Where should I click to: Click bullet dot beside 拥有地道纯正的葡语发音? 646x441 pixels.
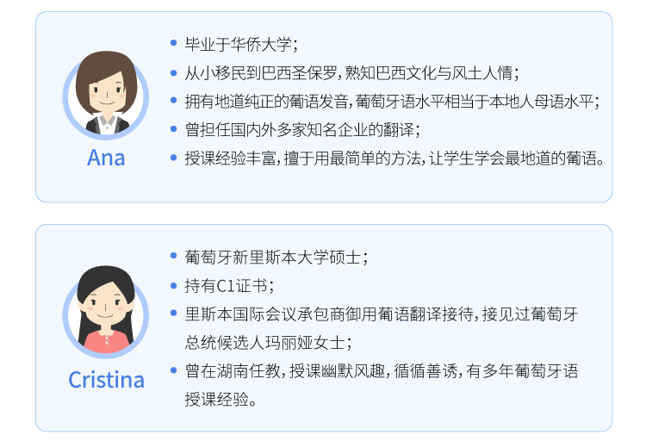173,101
